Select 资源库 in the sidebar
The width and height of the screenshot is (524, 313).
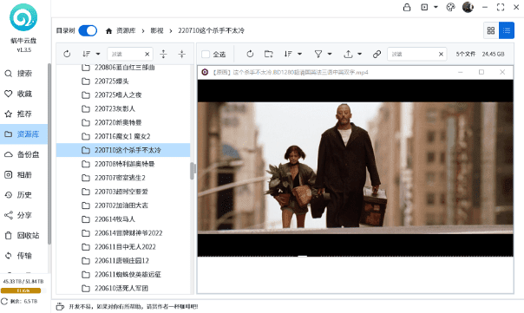pos(24,134)
